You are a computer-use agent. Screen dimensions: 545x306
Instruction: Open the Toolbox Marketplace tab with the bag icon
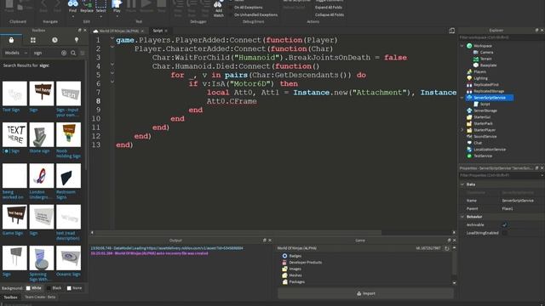coord(11,40)
